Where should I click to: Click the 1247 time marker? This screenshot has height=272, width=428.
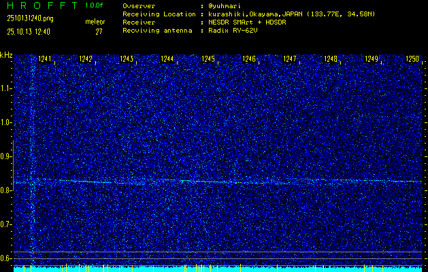click(x=290, y=59)
